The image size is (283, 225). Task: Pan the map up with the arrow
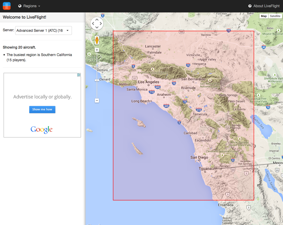click(x=97, y=20)
